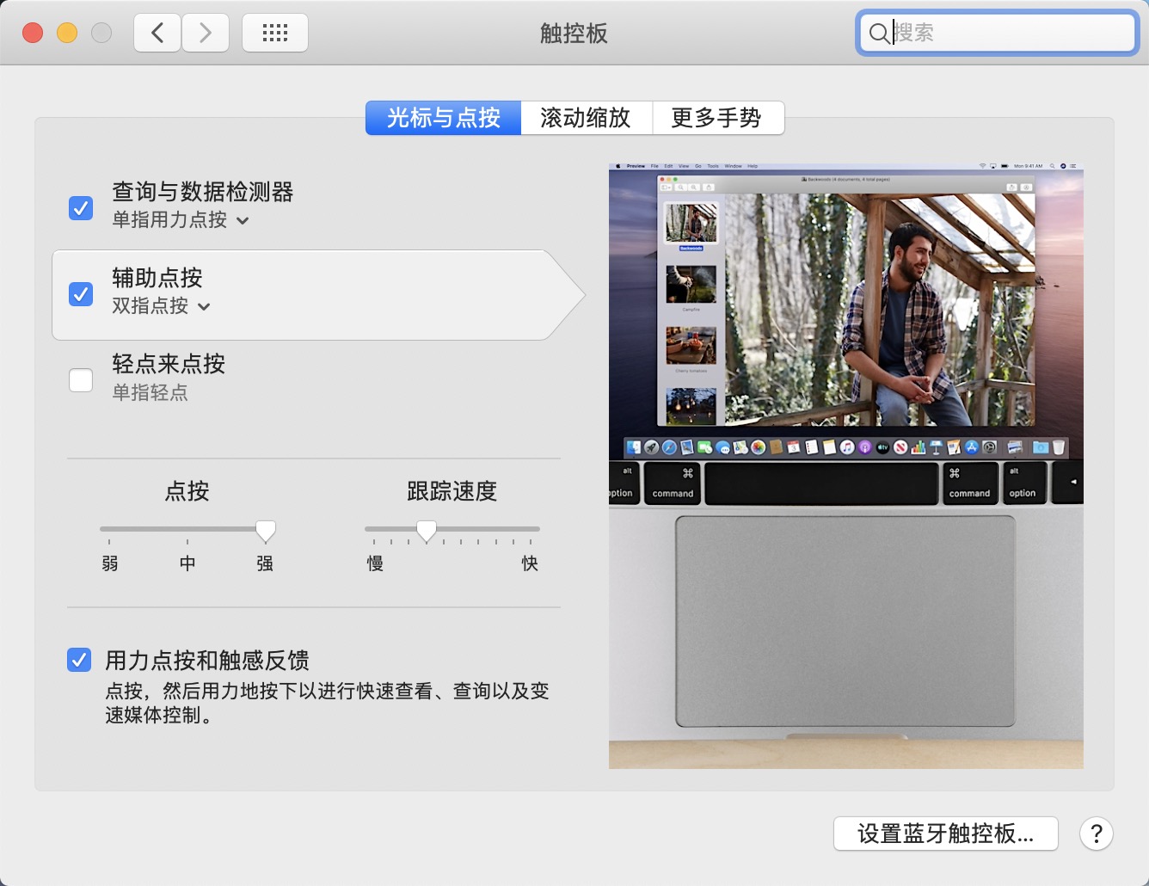Open the 更多手势 tab
Image resolution: width=1149 pixels, height=886 pixels.
(x=716, y=118)
